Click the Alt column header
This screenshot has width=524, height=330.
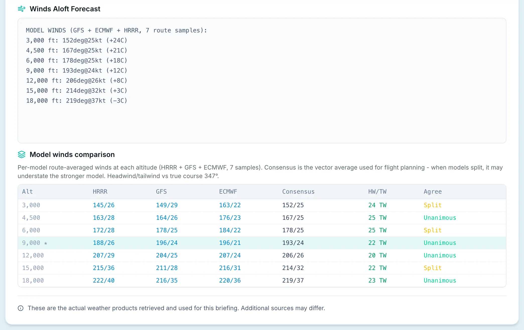coord(27,192)
